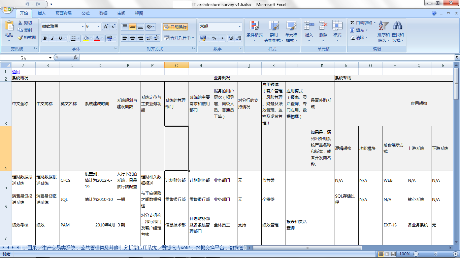Toggle bold formatting

[x=45, y=38]
